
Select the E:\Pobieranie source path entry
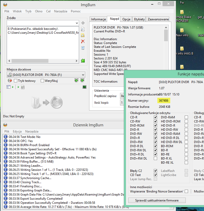33,29
